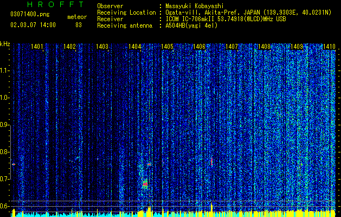Click the Observer label
The width and height of the screenshot is (341, 217).
110,6
